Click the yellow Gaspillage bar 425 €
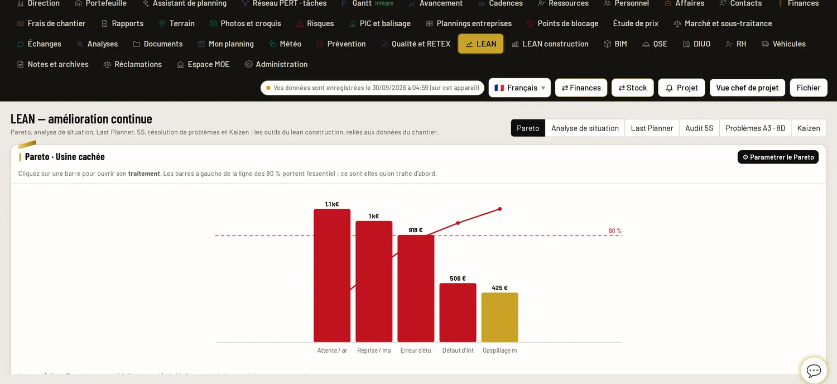 499,318
